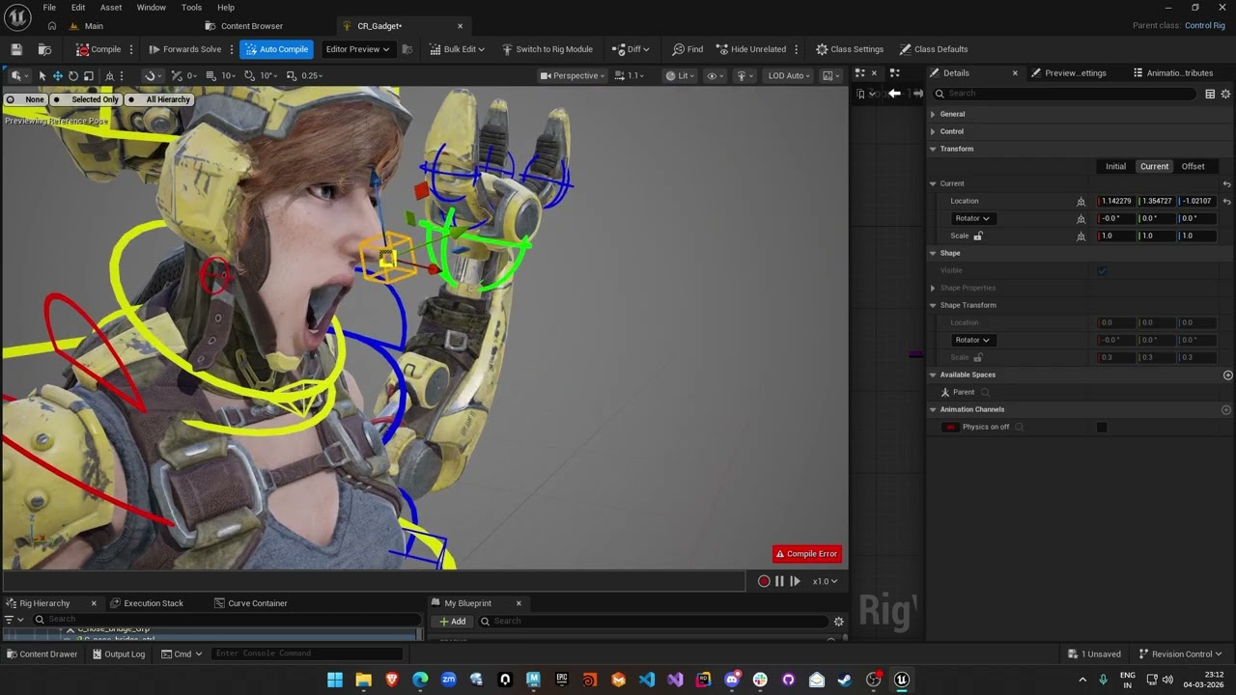The height and width of the screenshot is (695, 1236).
Task: Select All Hierarchy radio option
Action: [159, 99]
